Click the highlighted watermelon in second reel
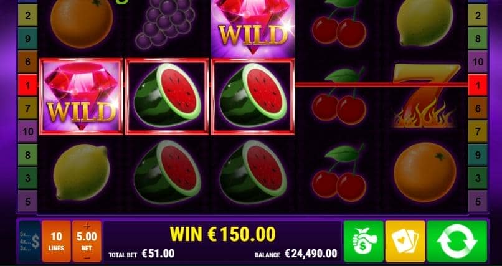The height and width of the screenshot is (266, 502). (167, 97)
